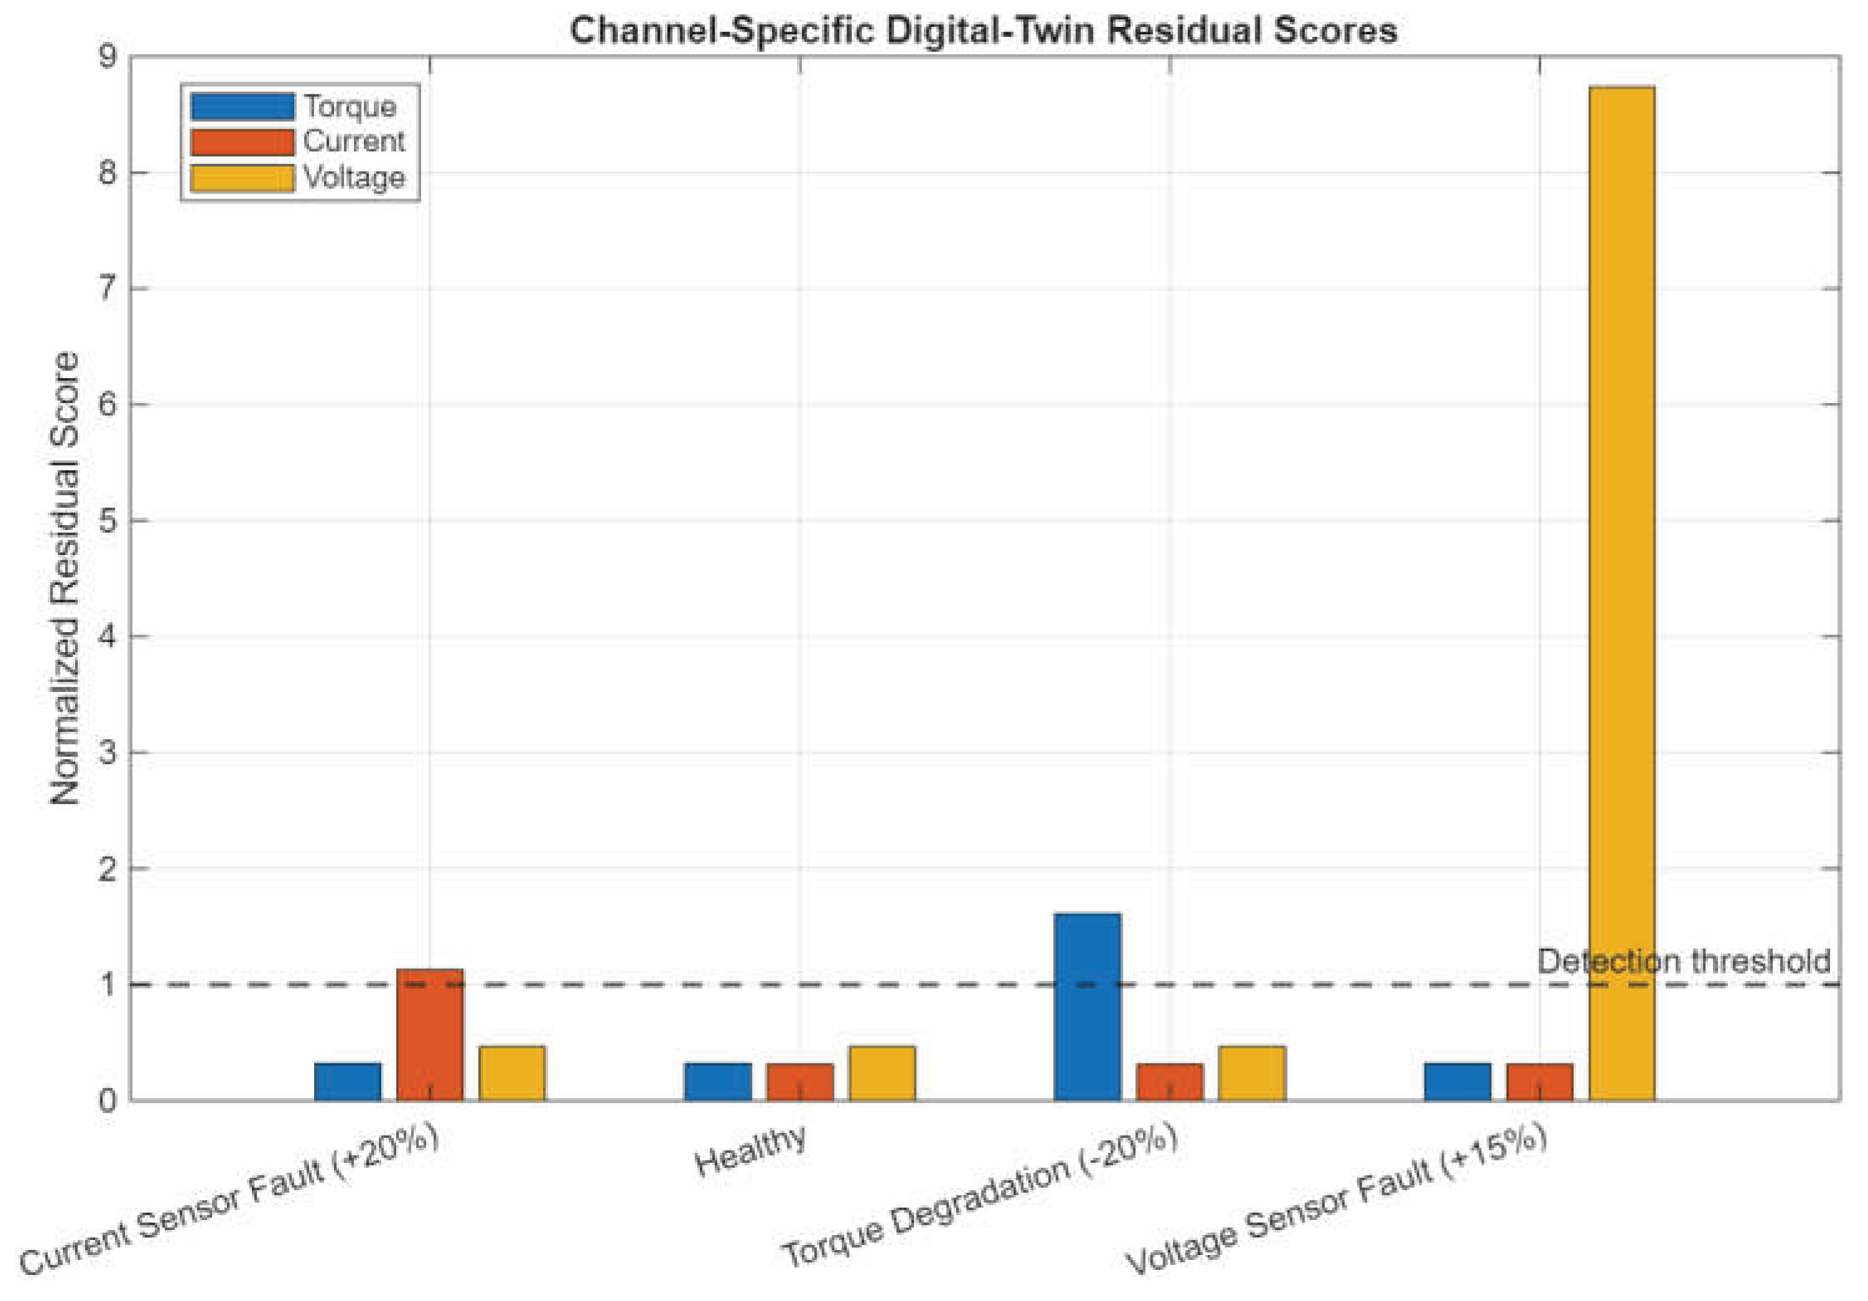Select the orange Current Sensor Fault bar
The image size is (1868, 1301).
coord(430,1035)
